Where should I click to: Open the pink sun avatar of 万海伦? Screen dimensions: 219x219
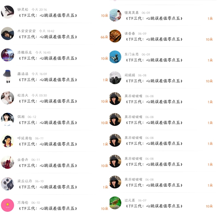click(x=8, y=205)
